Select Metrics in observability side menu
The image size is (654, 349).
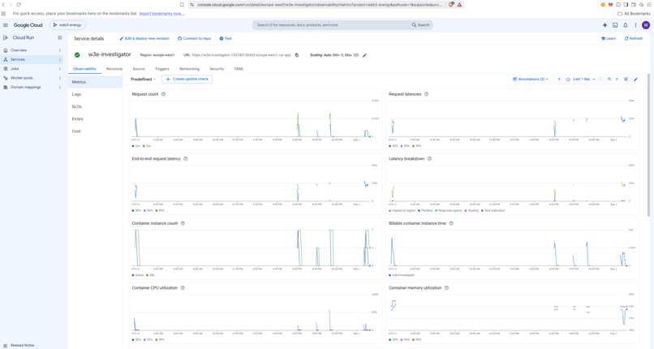(x=95, y=82)
